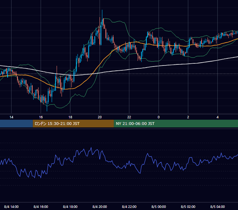Click the 8/4 18:00 label on oscillator axis

70,206
